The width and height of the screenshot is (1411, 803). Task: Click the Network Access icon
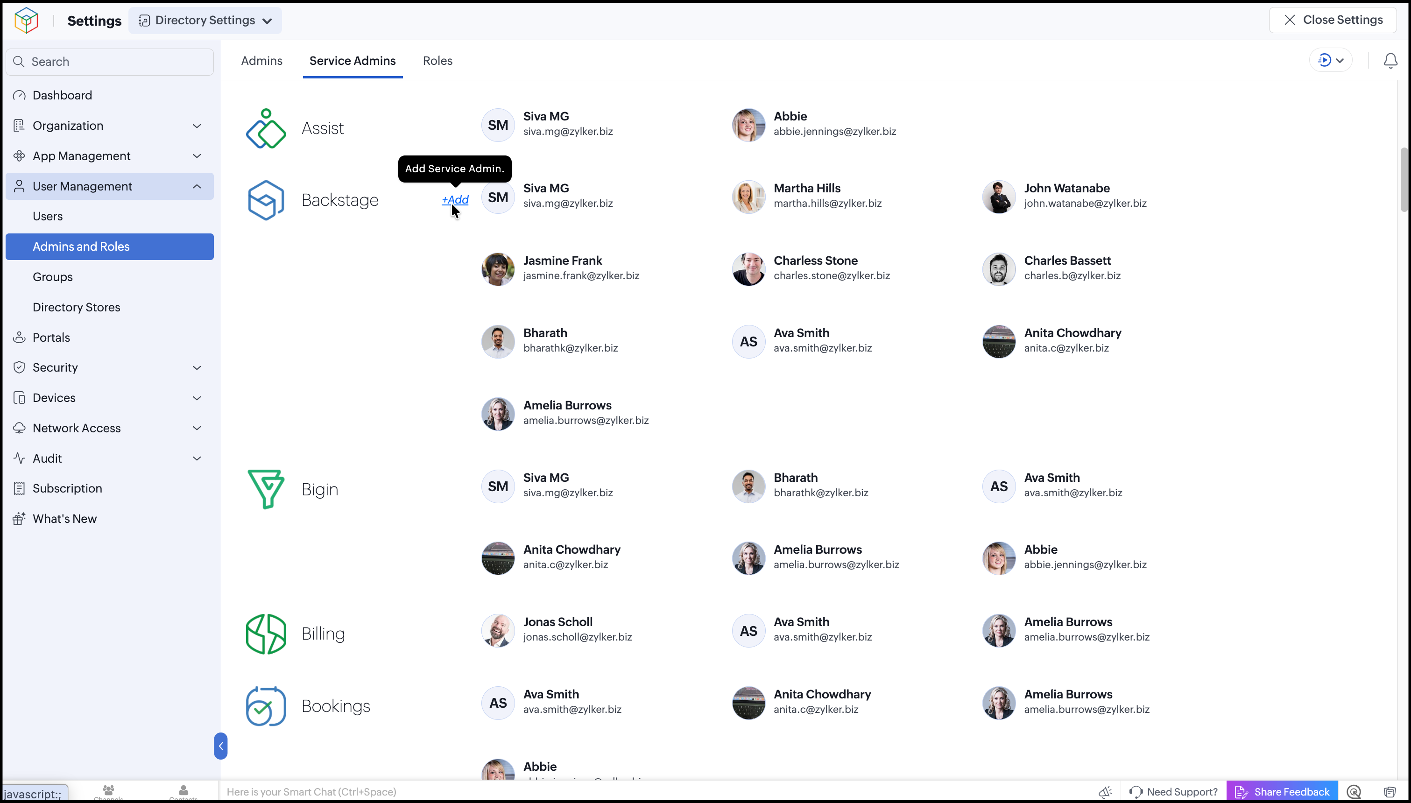[19, 428]
